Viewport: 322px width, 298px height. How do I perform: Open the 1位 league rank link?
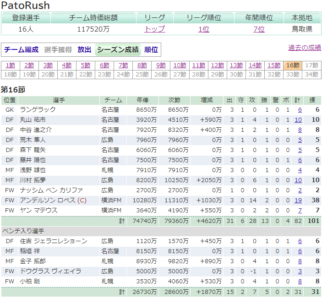click(204, 29)
